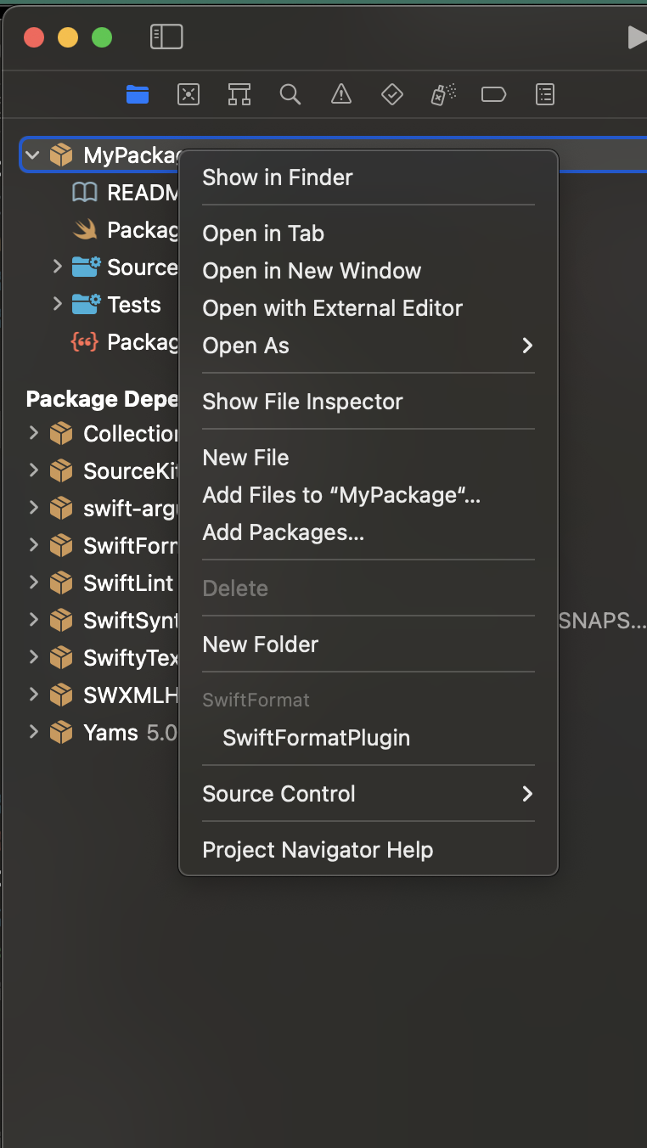Click the Run play button
This screenshot has height=1148, width=647.
pos(636,37)
